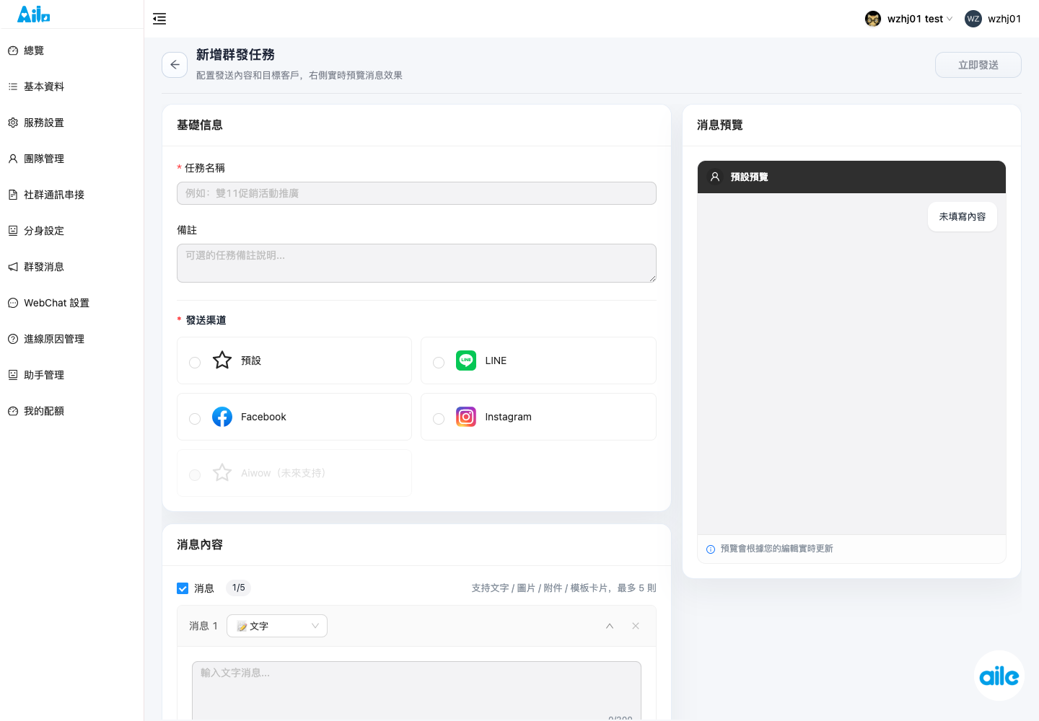Viewport: 1039px width, 721px height.
Task: Click the 分身設定 robot icon
Action: point(13,231)
